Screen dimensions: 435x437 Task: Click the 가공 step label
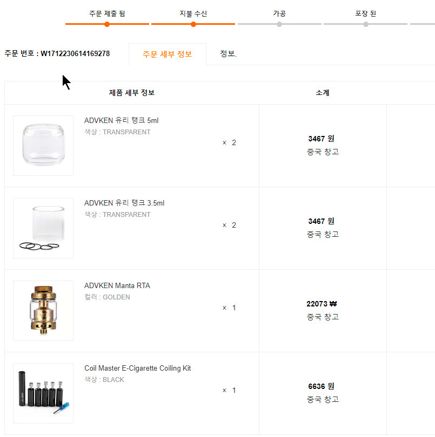tap(279, 13)
